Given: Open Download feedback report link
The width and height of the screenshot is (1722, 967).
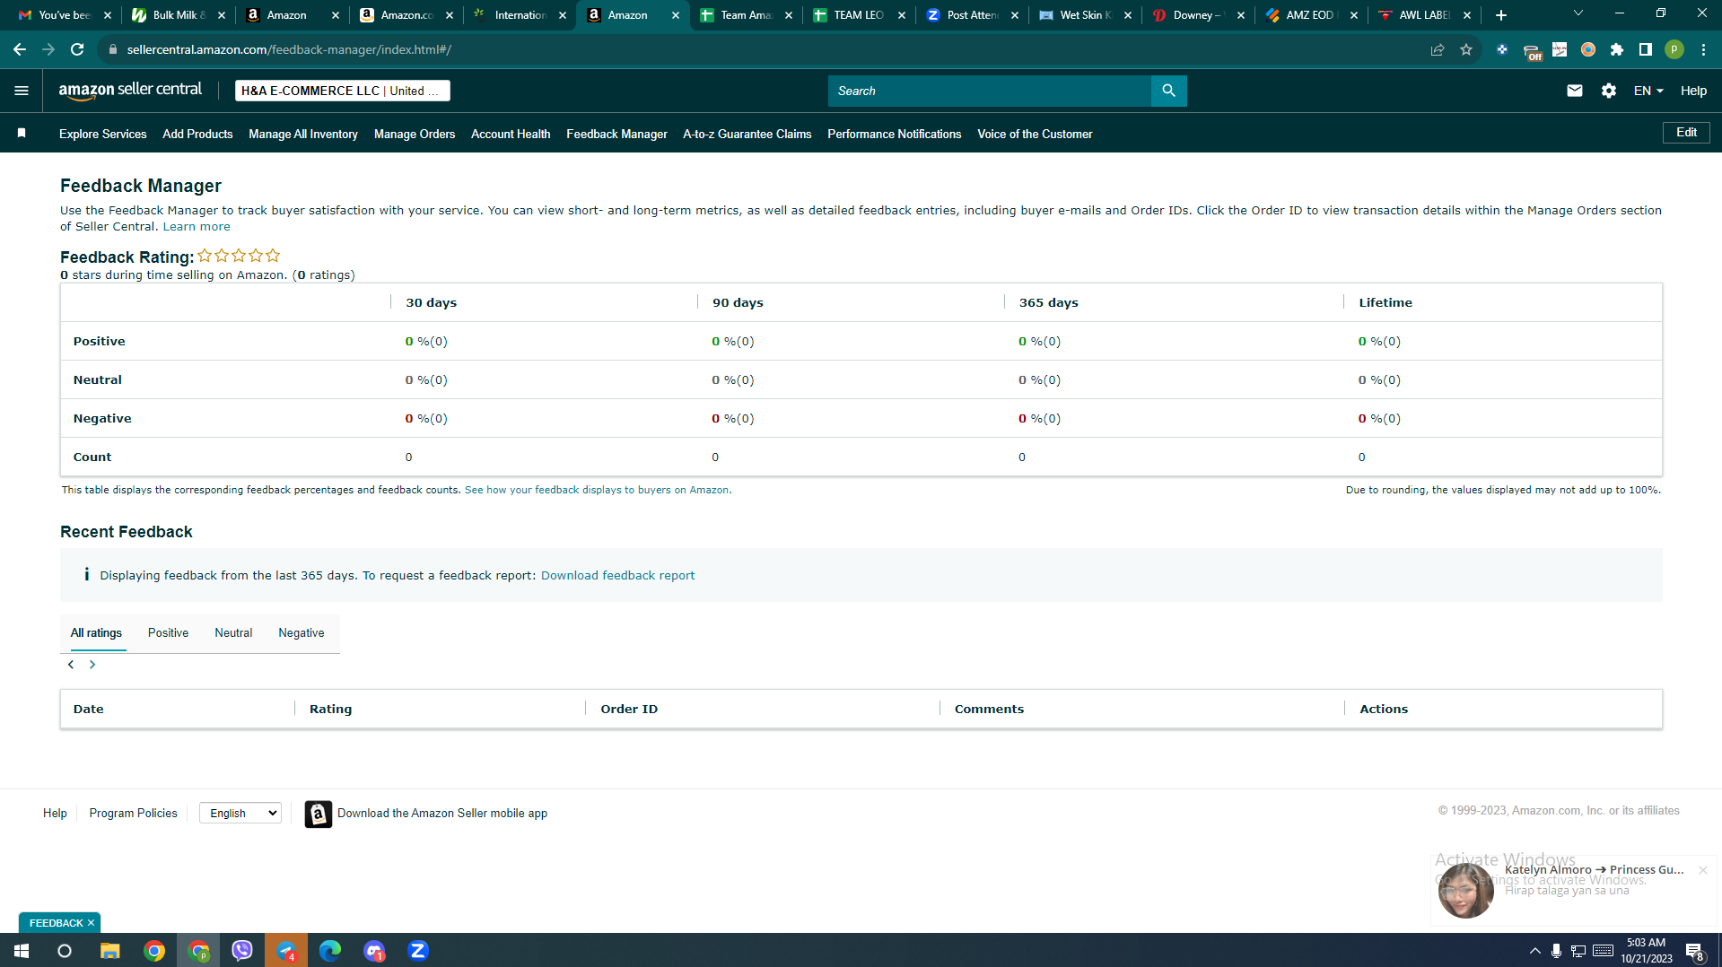Looking at the screenshot, I should pos(617,576).
